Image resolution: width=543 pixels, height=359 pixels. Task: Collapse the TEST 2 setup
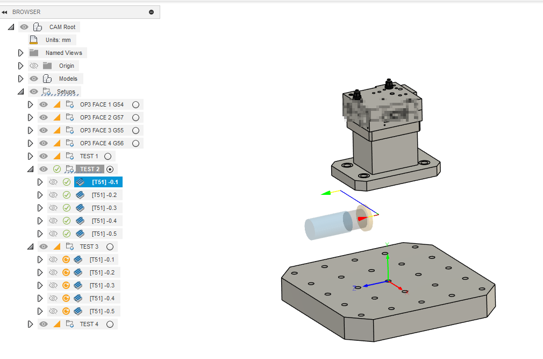pyautogui.click(x=31, y=168)
